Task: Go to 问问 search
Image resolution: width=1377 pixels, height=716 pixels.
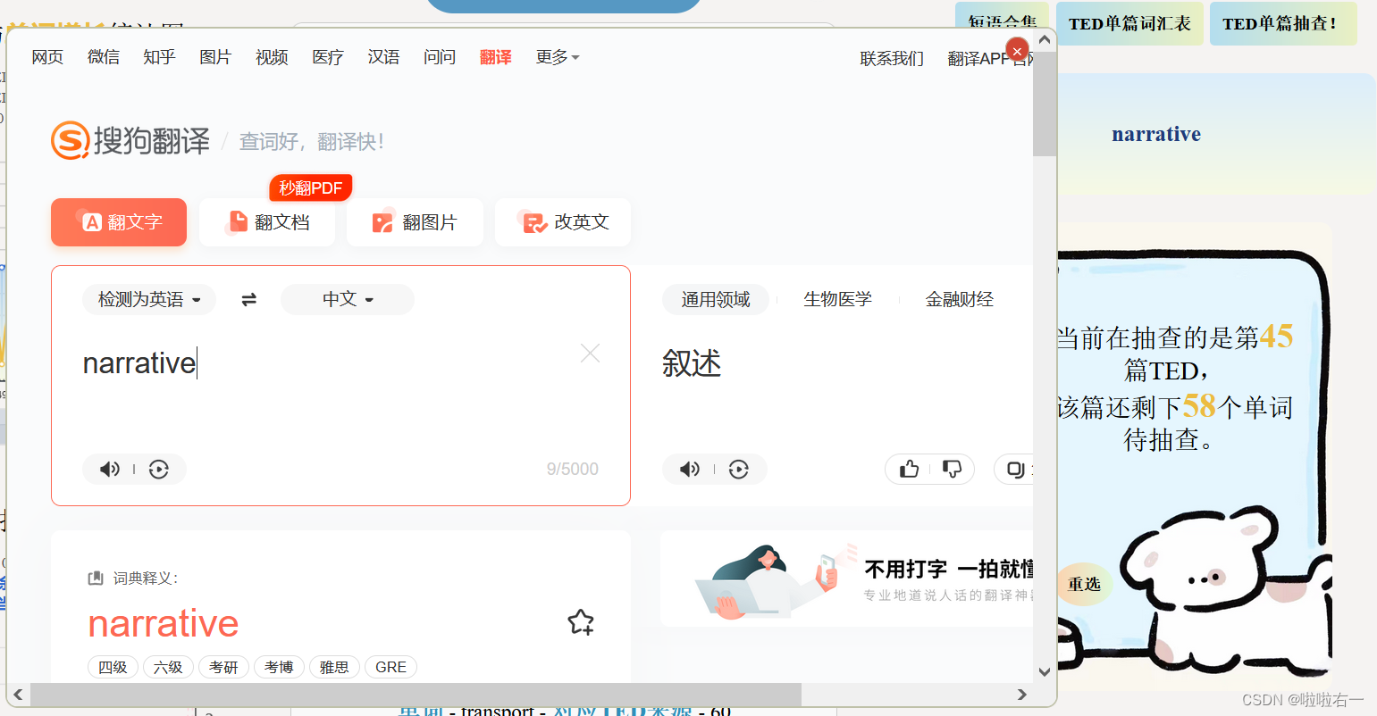Action: click(440, 57)
